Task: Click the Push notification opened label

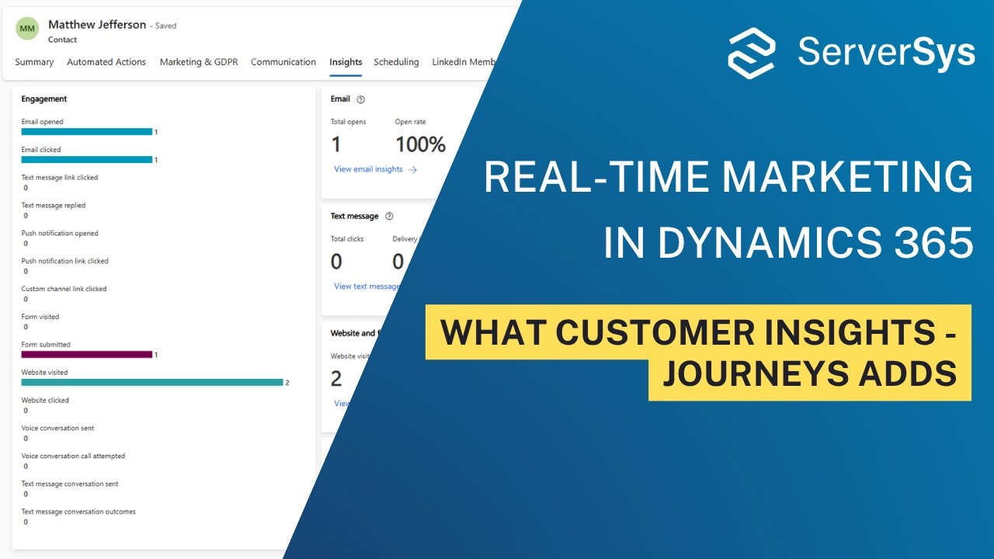Action: click(60, 234)
